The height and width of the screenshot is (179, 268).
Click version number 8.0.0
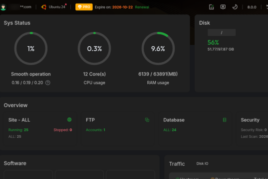tap(252, 7)
